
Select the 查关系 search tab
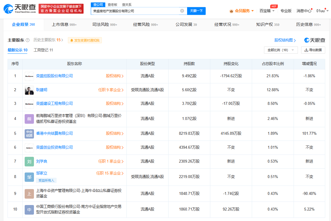[x=127, y=5]
